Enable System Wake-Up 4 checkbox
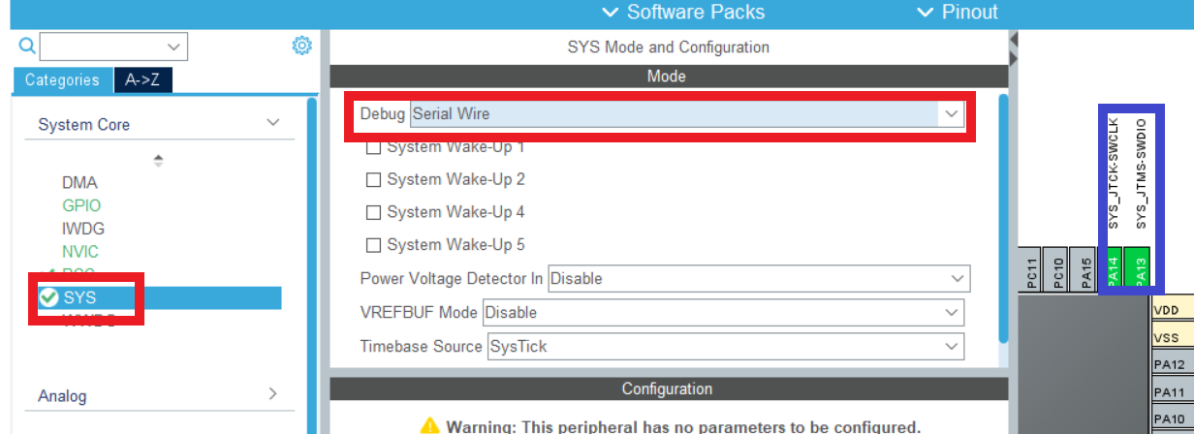 click(x=372, y=212)
